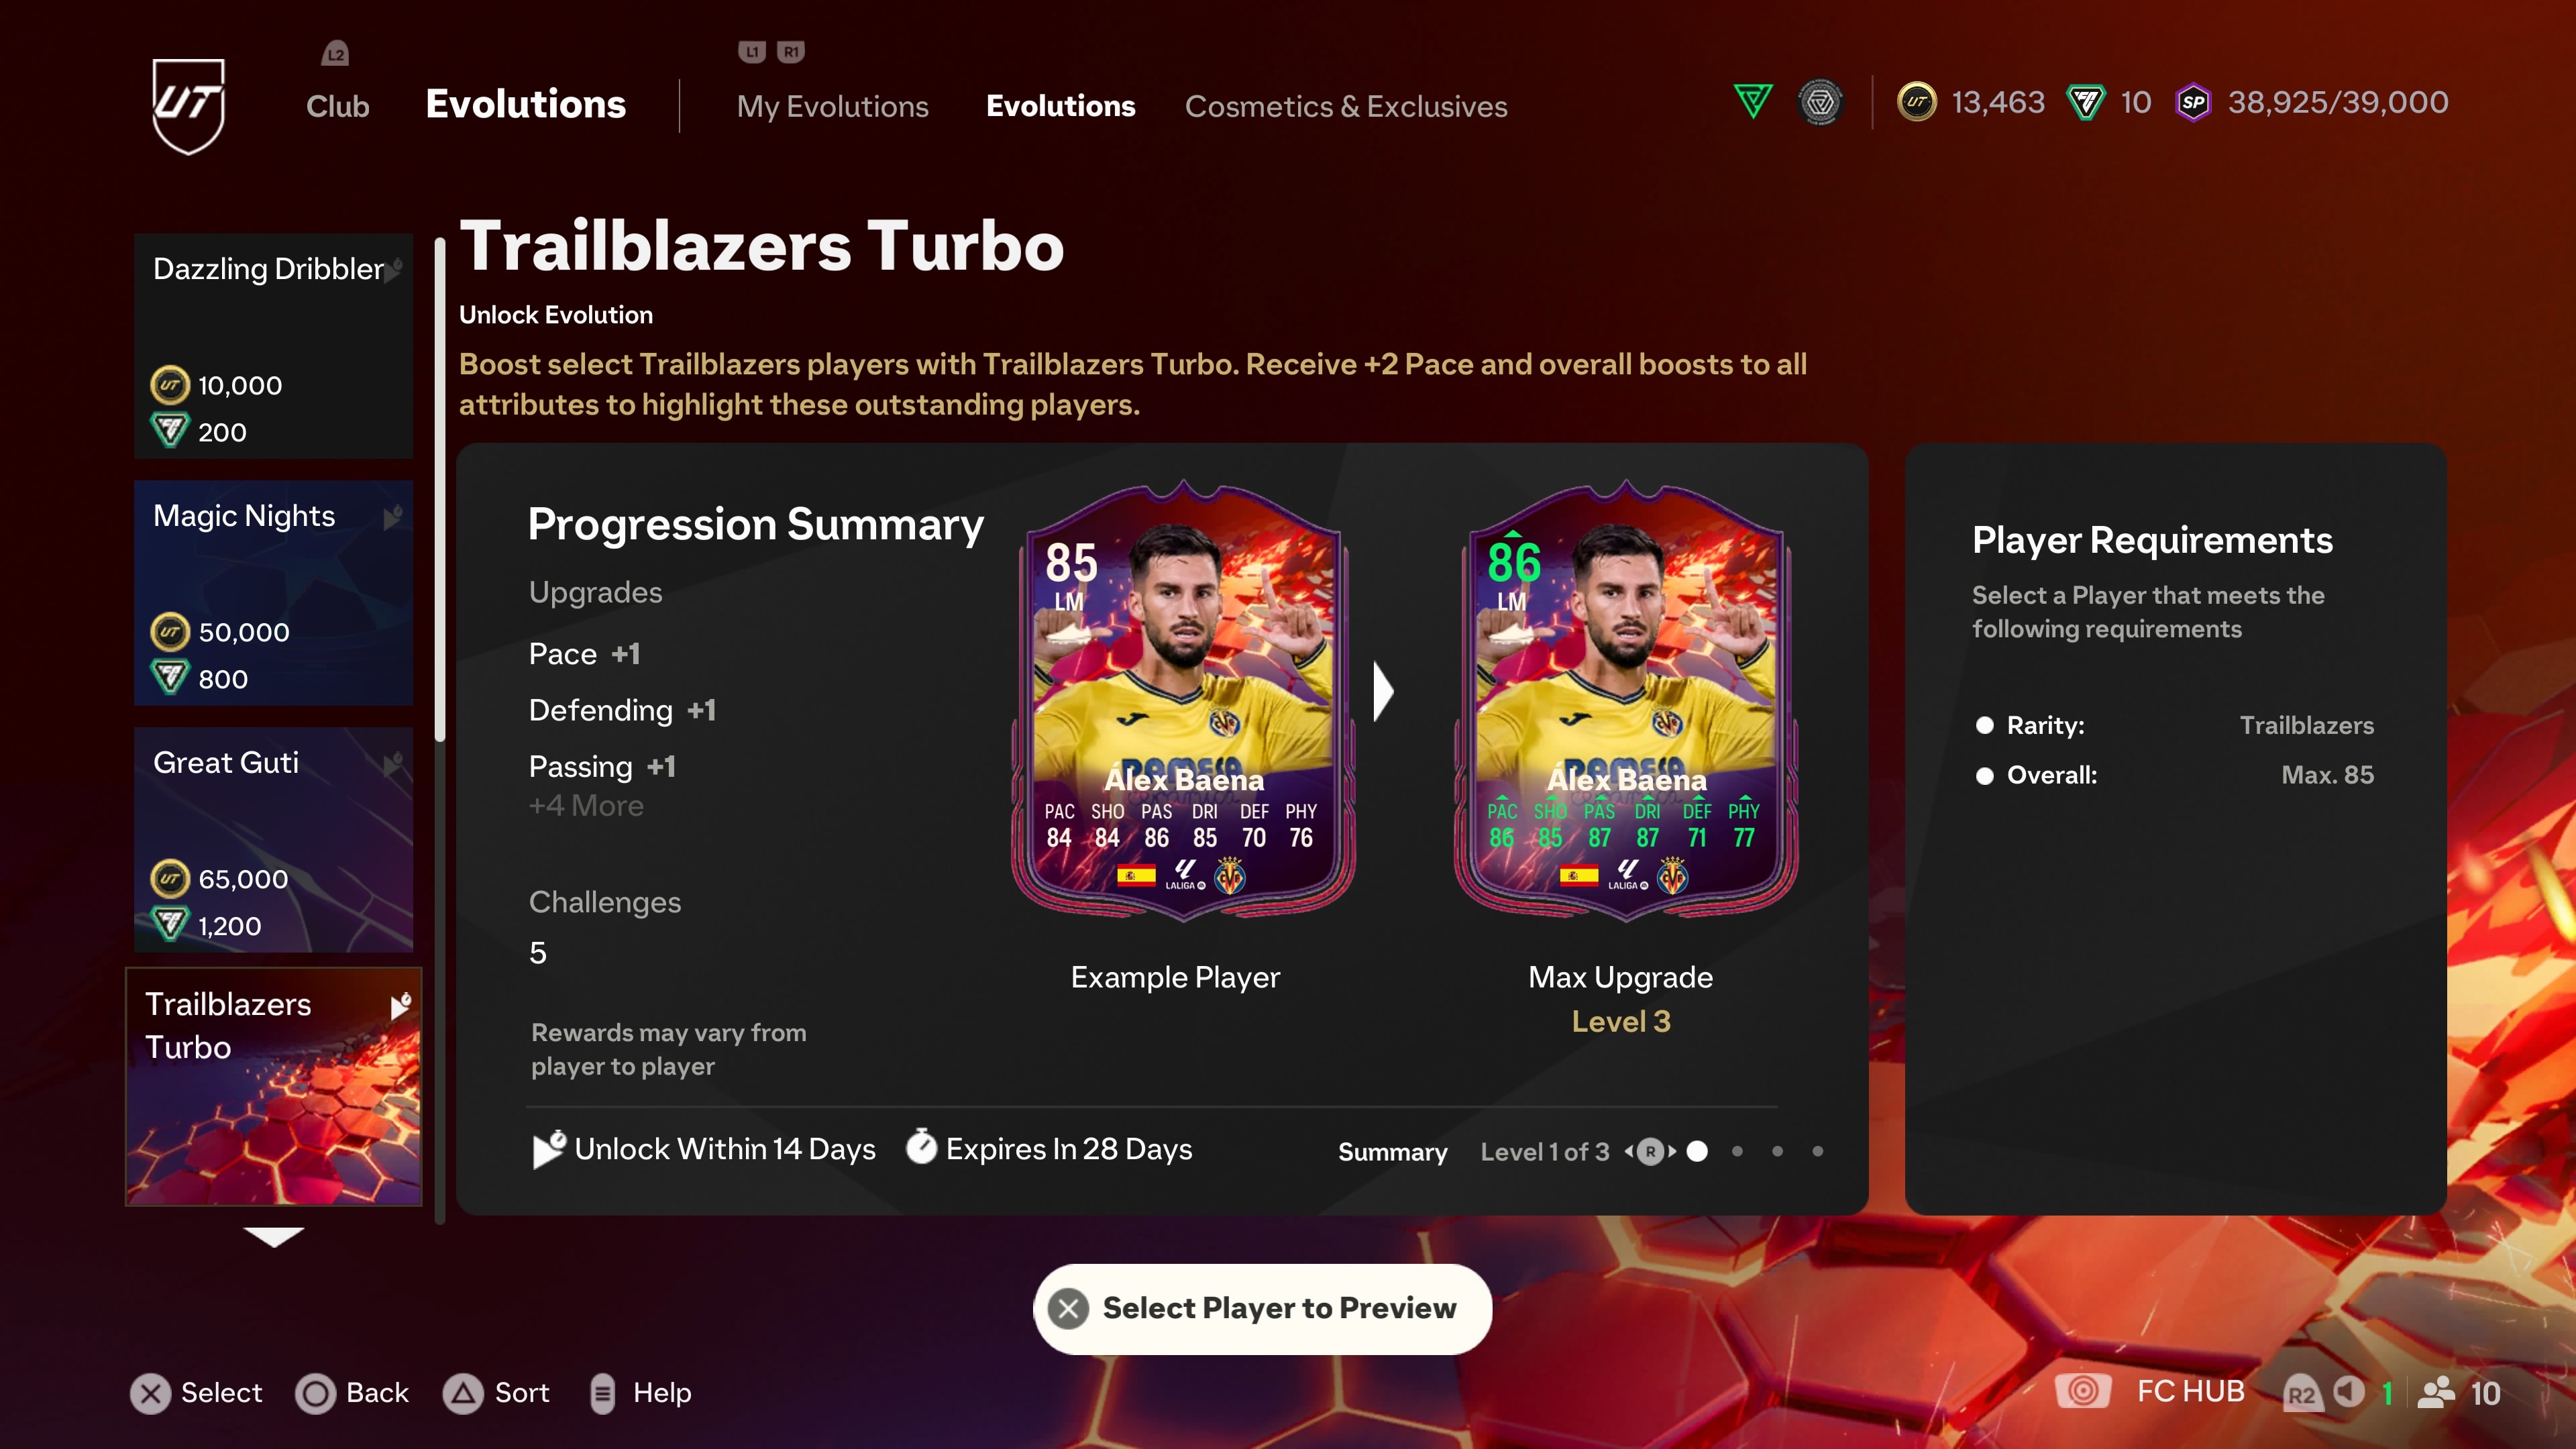Toggle Rarity radio button for Trailblazers
2576x1449 pixels.
[x=1985, y=724]
